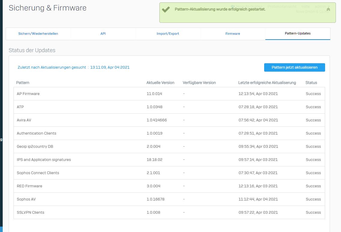Click the Sicherung & Firmware page title
341x232 pixels.
[48, 8]
